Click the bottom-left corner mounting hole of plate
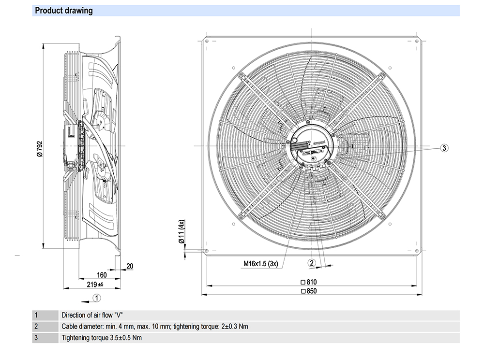Screen dimensions: 484x355 (x=207, y=251)
